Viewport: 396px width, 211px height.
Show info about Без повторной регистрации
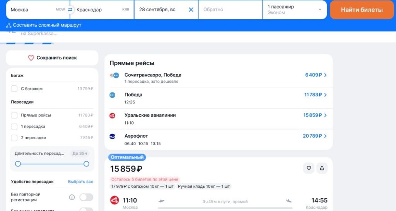pos(72,197)
